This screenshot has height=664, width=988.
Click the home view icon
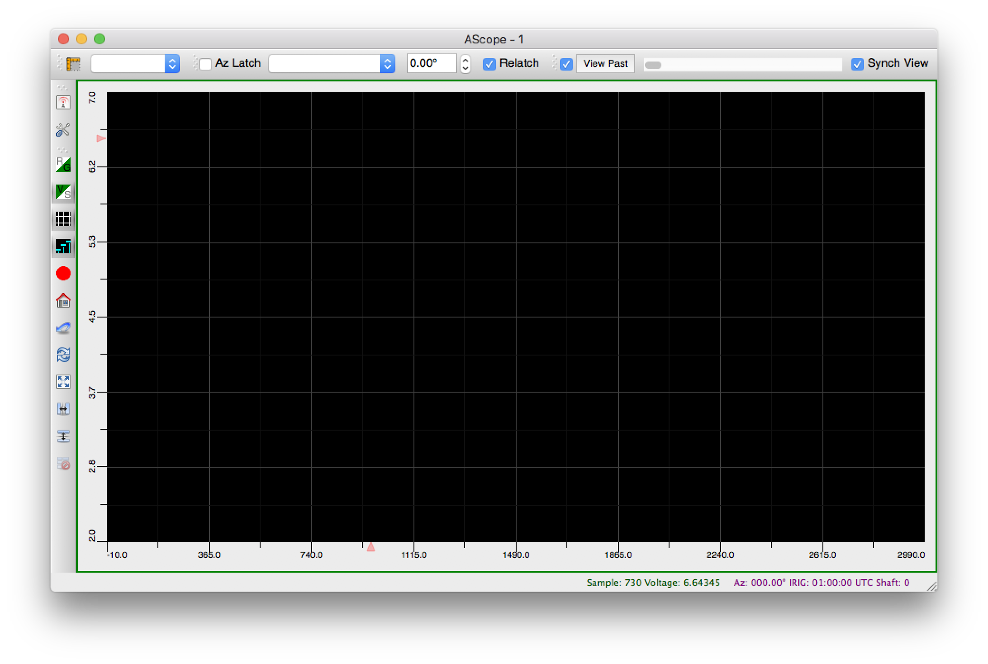(63, 300)
